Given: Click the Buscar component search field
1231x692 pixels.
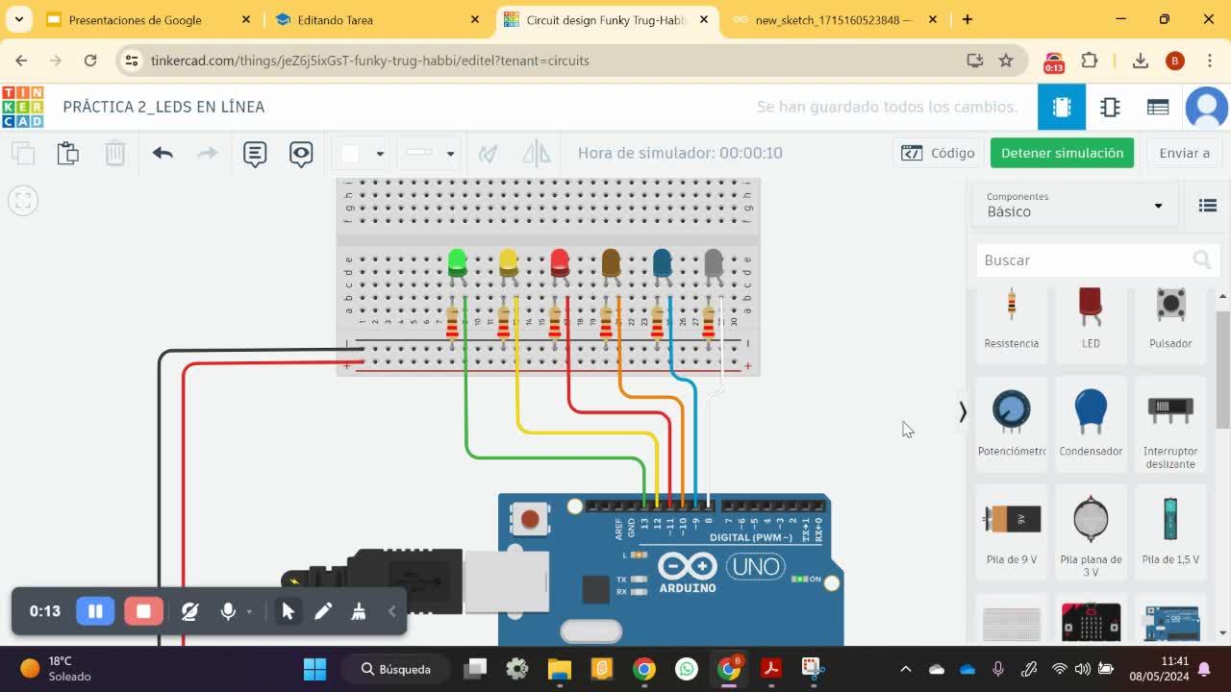Looking at the screenshot, I should (x=1097, y=259).
